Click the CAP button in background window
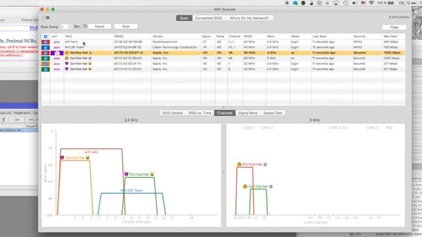 click(x=16, y=120)
